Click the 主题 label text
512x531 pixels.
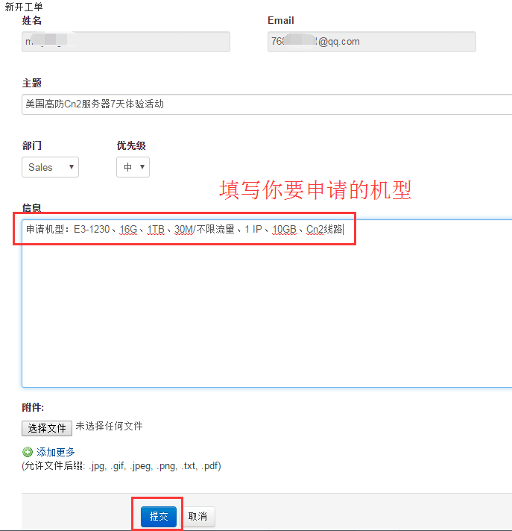(32, 84)
